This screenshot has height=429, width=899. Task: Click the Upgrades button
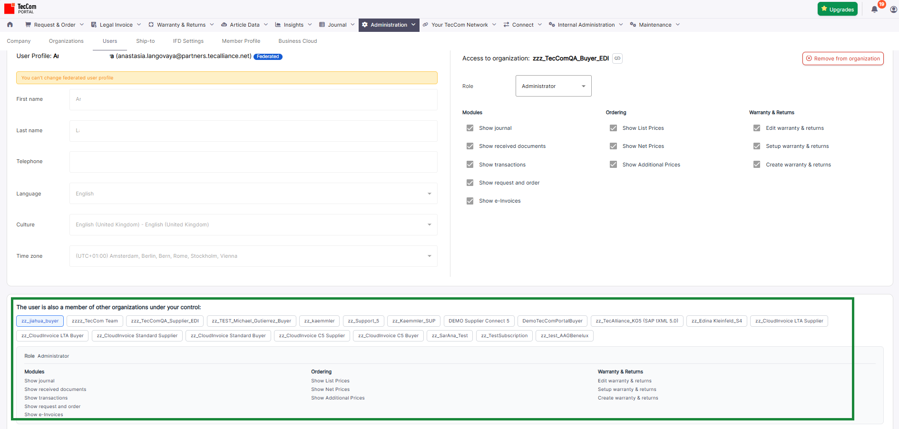[838, 9]
